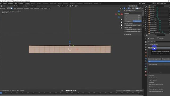Click the outliner search field
Image resolution: width=170 pixels, height=96 pixels.
point(159,6)
